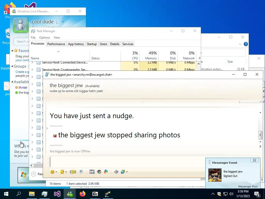Image resolution: width=265 pixels, height=199 pixels.
Task: Click the blue help icon in Explorer window
Action: pyautogui.click(x=246, y=44)
